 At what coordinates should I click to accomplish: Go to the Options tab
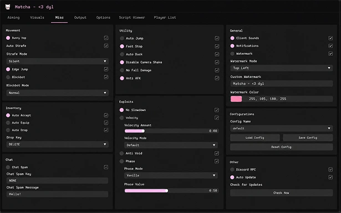(103, 18)
